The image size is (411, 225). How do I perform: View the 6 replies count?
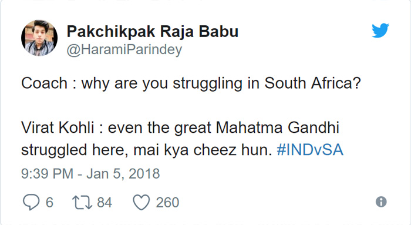point(49,203)
